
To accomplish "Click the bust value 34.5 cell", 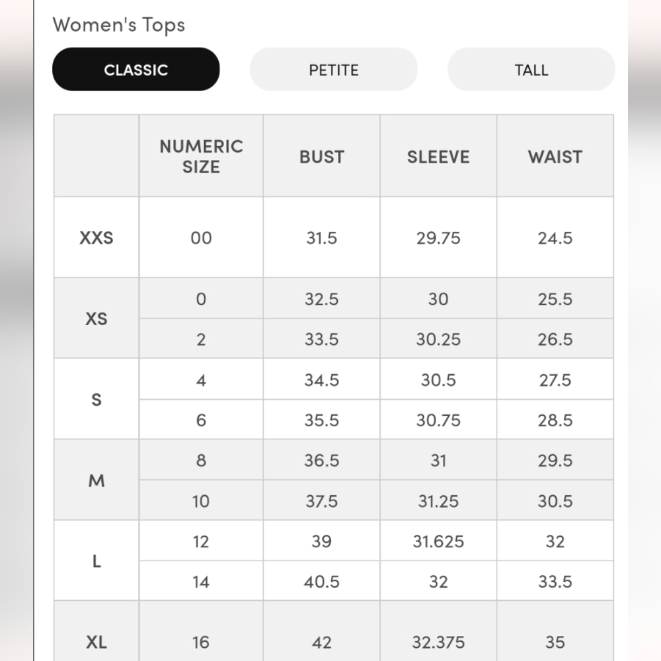I will [322, 380].
